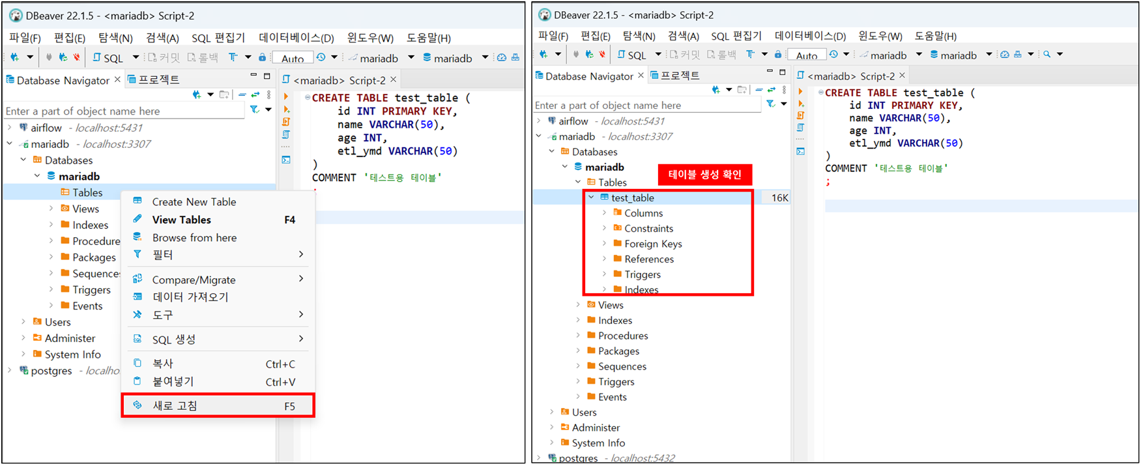This screenshot has height=464, width=1141.
Task: Click the Disconnect icon in the left window toolbar
Action: click(77, 57)
